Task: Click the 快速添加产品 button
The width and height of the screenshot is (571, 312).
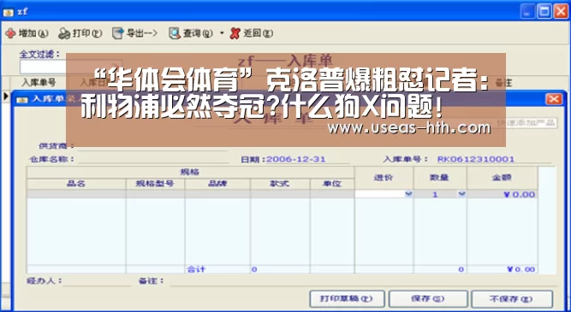Action: click(x=526, y=123)
